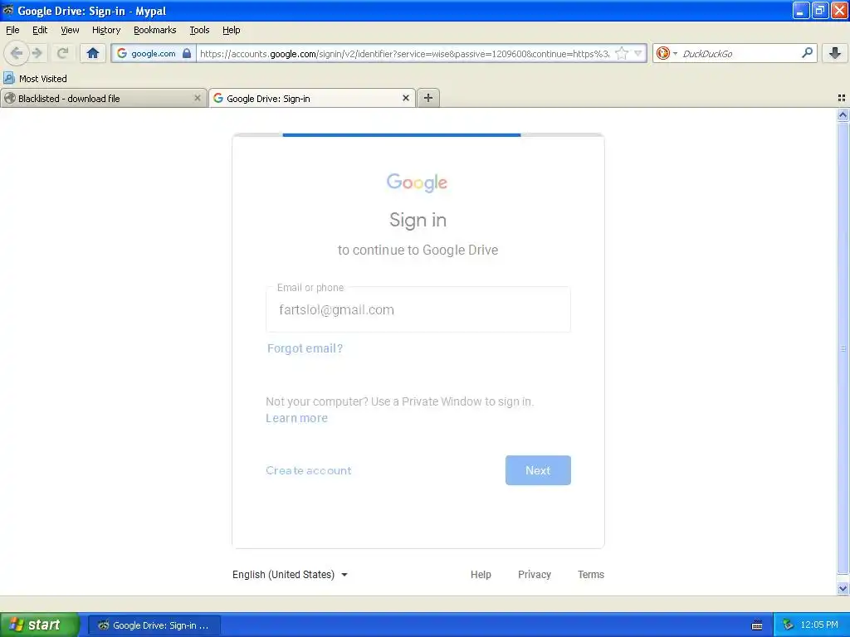Open Most Visited bookmarks folder
This screenshot has width=850, height=637.
(35, 79)
